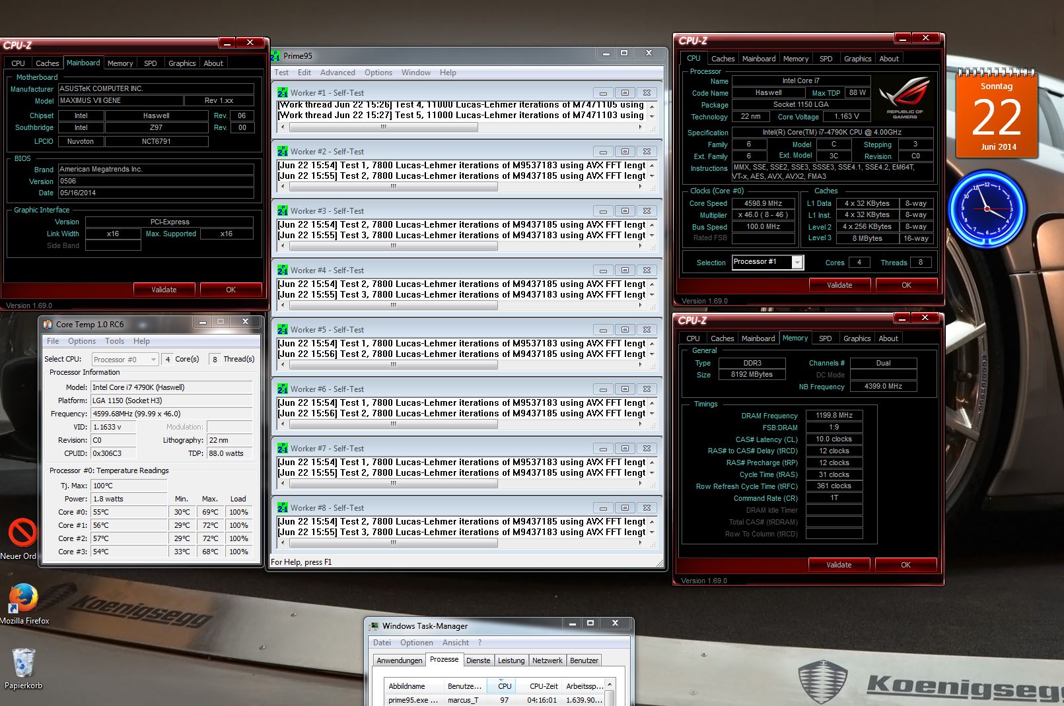
Task: Select the Papierkorb recycle bin icon
Action: coord(23,668)
